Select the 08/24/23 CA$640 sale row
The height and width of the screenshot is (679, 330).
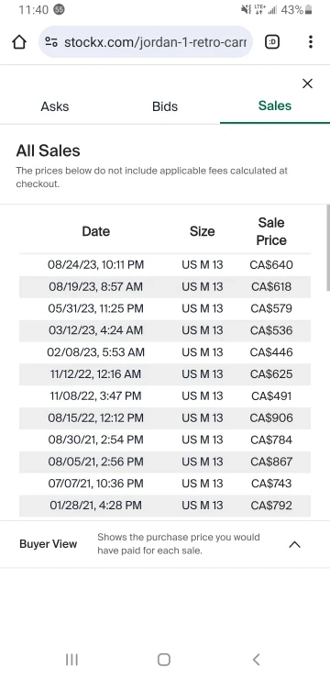[x=165, y=265]
